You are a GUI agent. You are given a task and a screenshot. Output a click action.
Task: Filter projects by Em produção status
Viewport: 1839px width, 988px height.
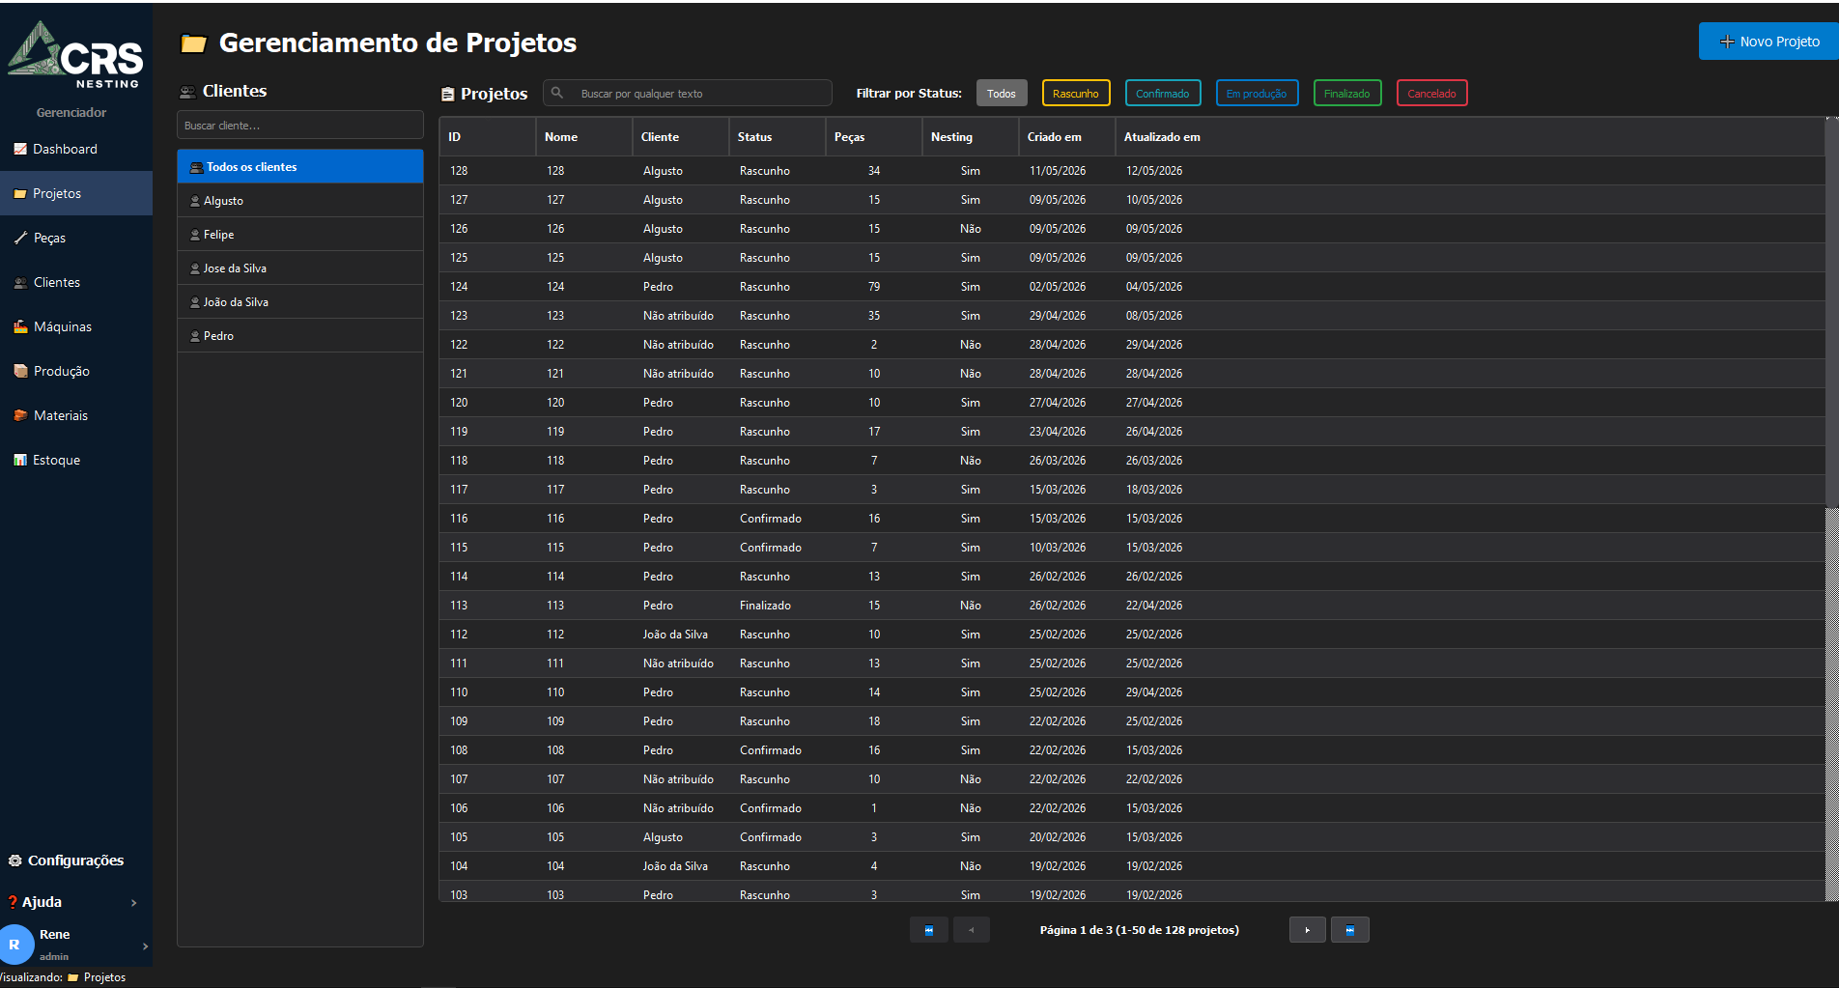pos(1257,94)
